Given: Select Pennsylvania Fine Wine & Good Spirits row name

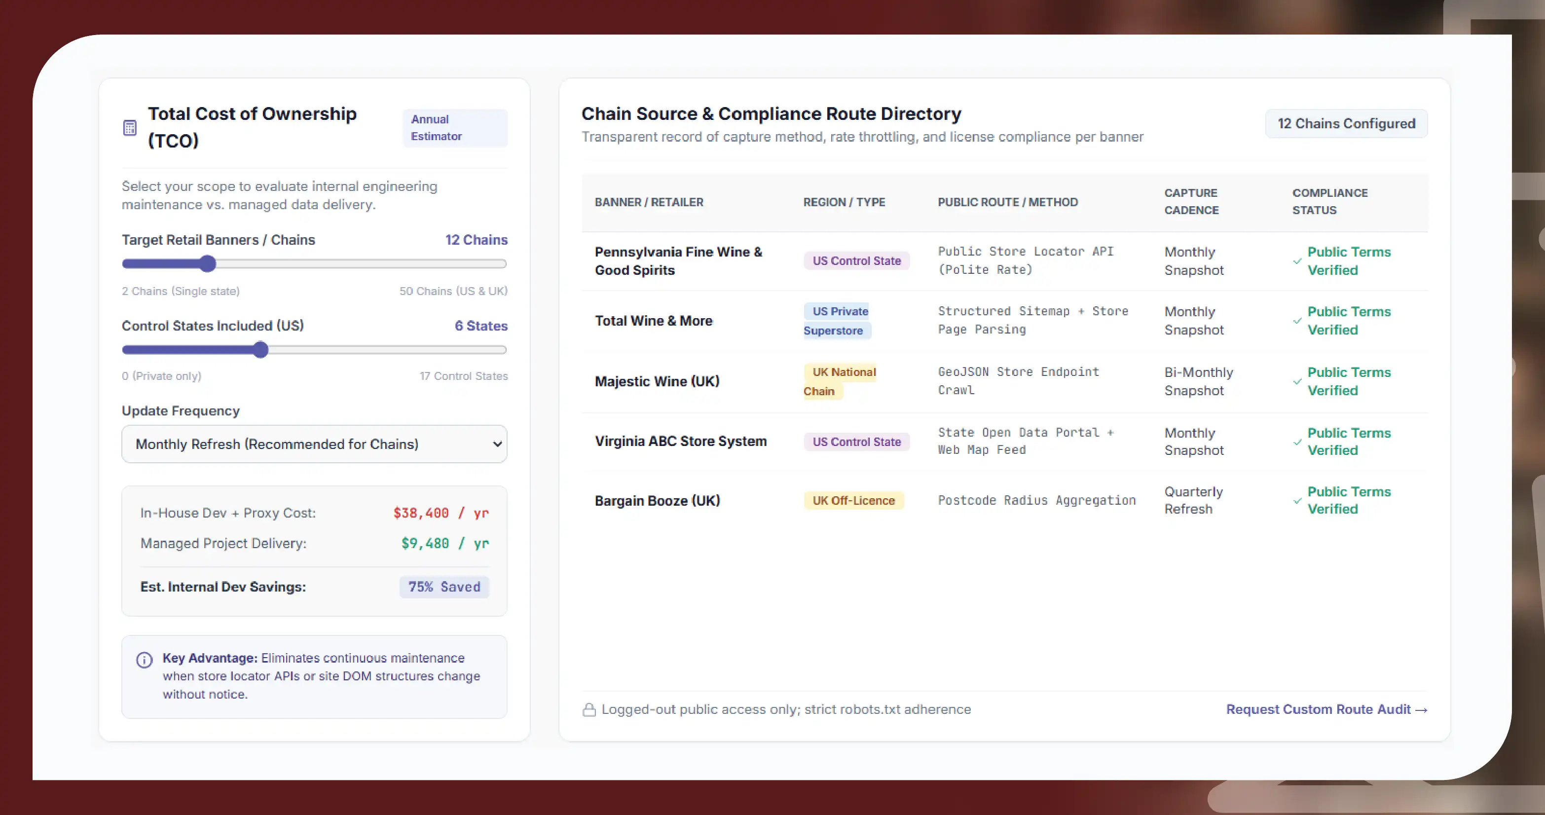Looking at the screenshot, I should (678, 261).
